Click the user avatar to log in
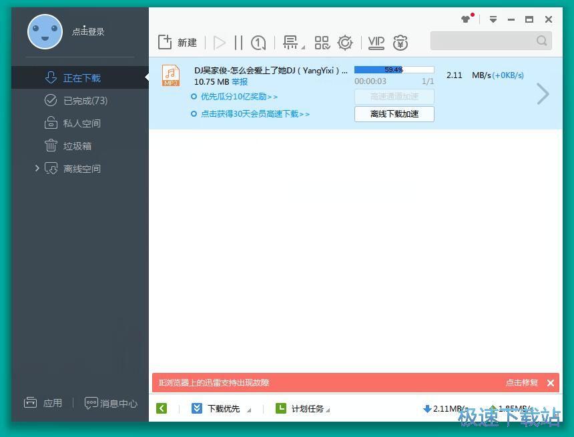The image size is (574, 437). coord(45,32)
